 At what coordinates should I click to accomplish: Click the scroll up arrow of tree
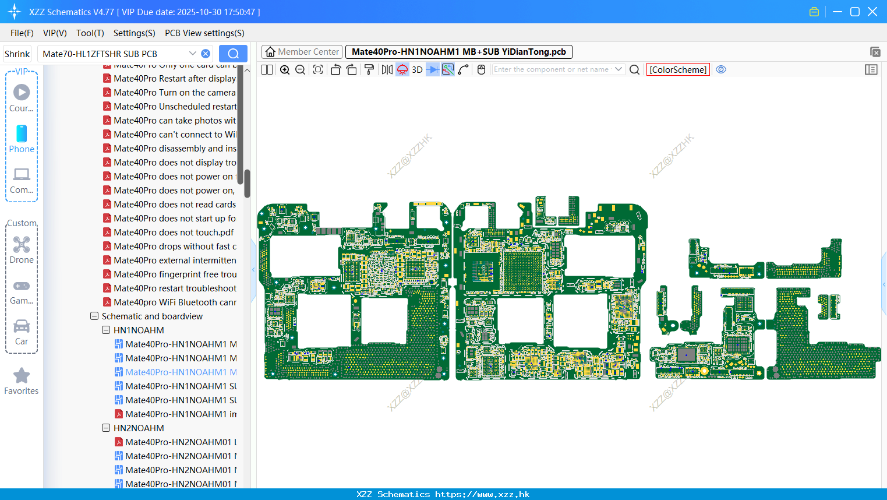click(x=247, y=70)
